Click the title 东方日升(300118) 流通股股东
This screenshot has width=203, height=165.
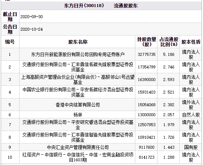tap(101, 6)
